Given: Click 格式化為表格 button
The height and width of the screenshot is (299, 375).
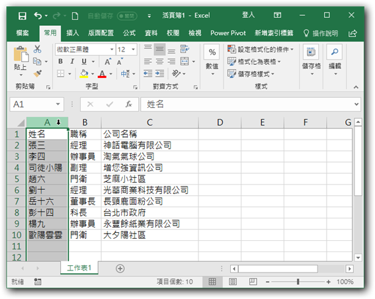Looking at the screenshot, I should tap(254, 62).
